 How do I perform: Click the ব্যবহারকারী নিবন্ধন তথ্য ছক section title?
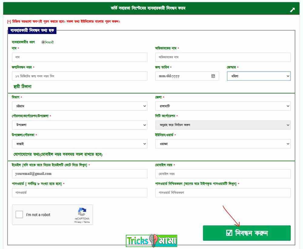coord(32,31)
